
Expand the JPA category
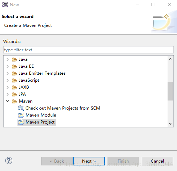pyautogui.click(x=8, y=94)
